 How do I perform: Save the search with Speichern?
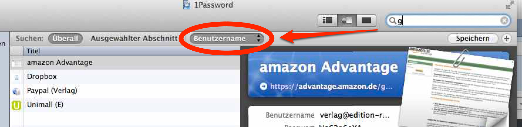[x=473, y=39]
